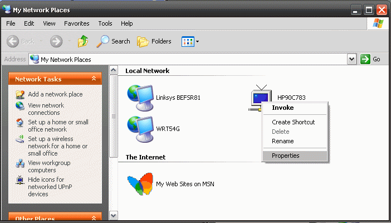The height and width of the screenshot is (223, 391).
Task: Select Rename from context menu
Action: 295,141
